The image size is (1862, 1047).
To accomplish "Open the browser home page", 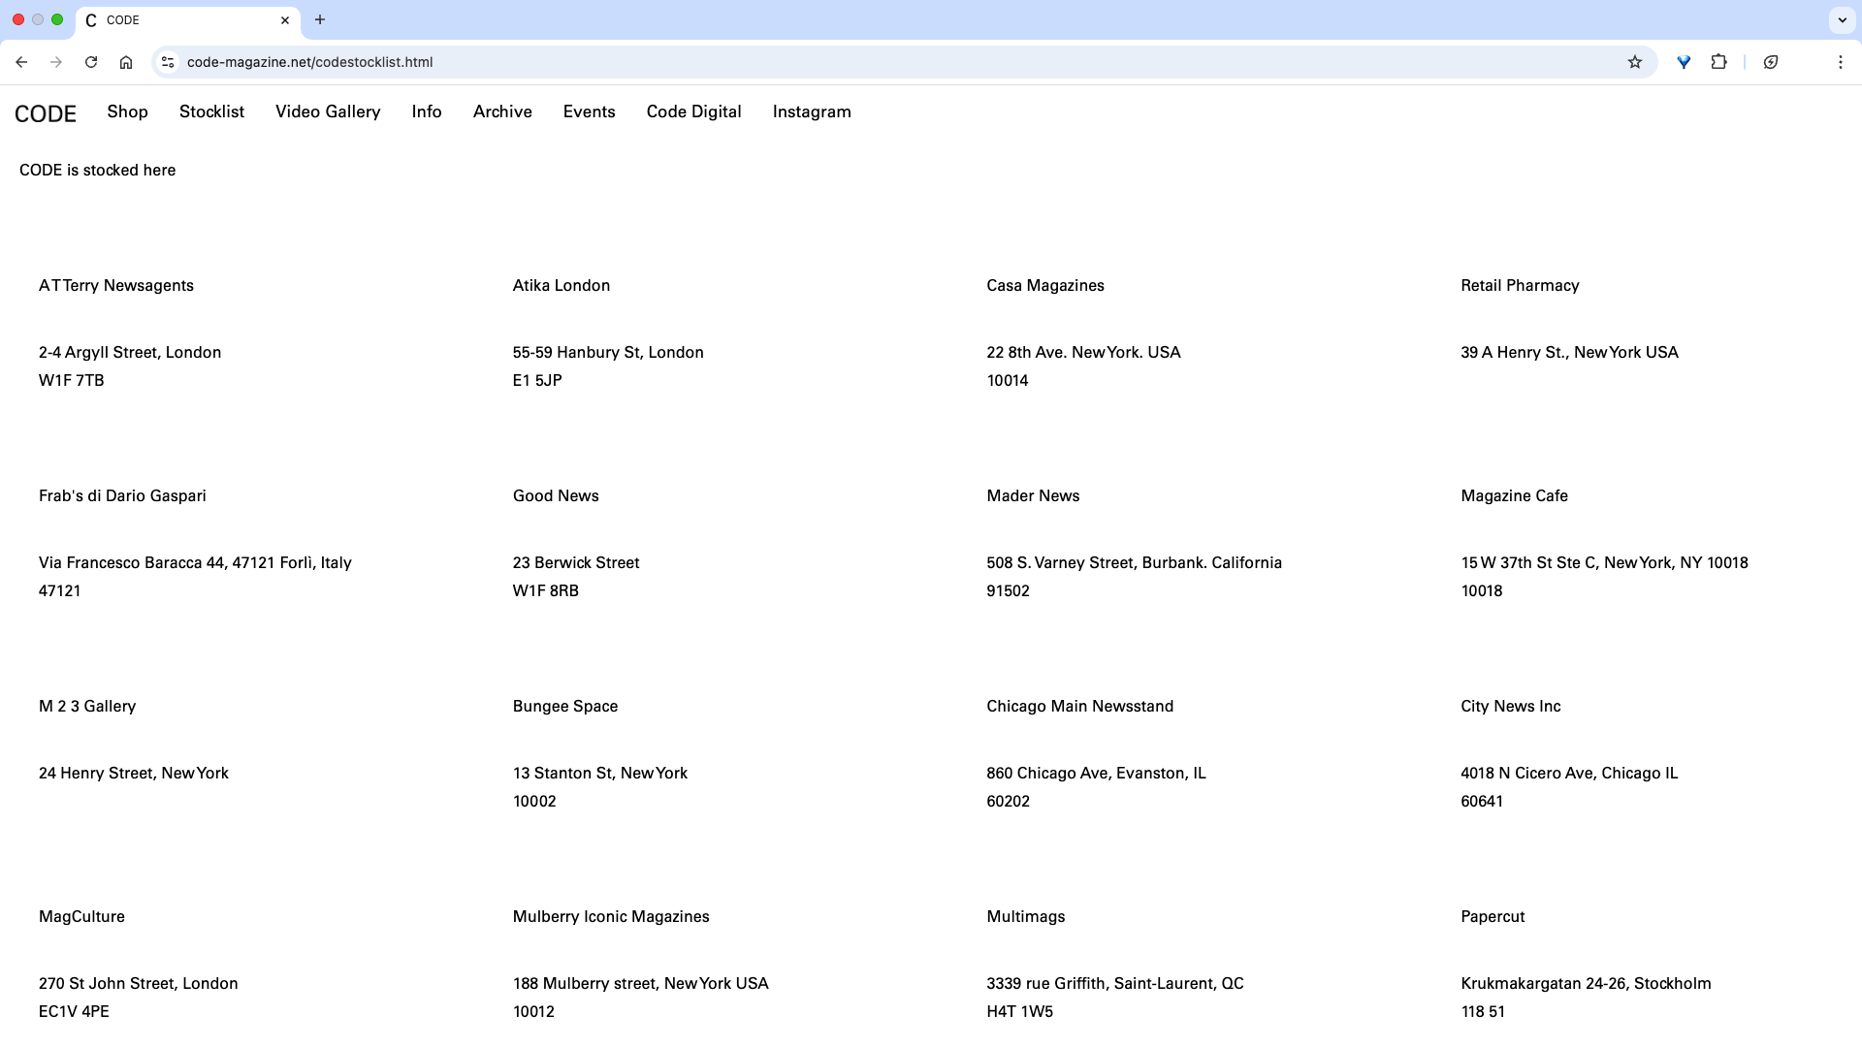I will coord(126,62).
